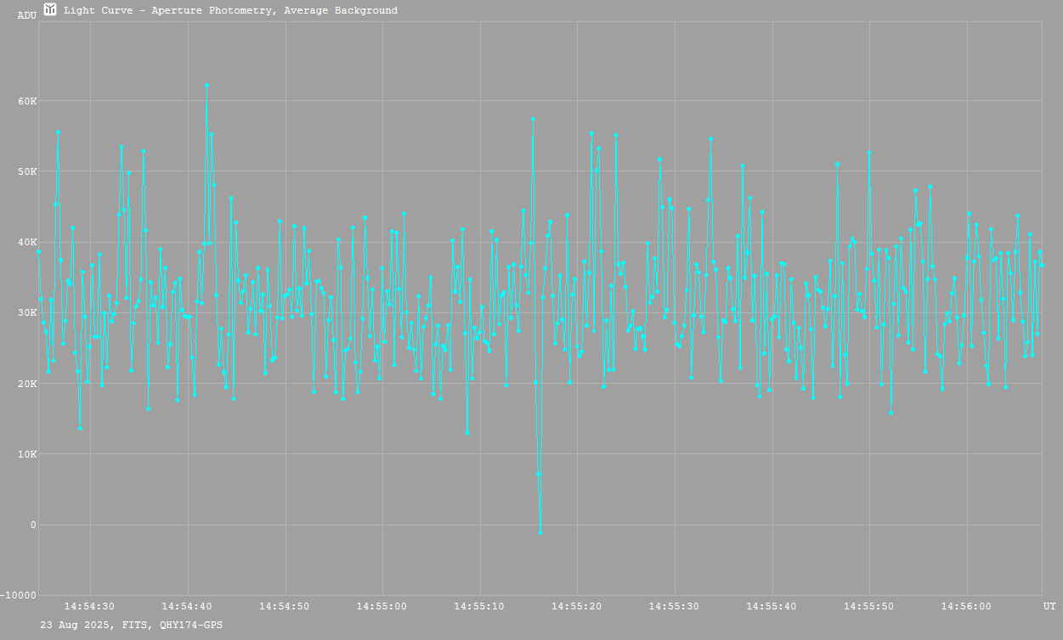Click the 14:55:00 time tick label

[382, 606]
